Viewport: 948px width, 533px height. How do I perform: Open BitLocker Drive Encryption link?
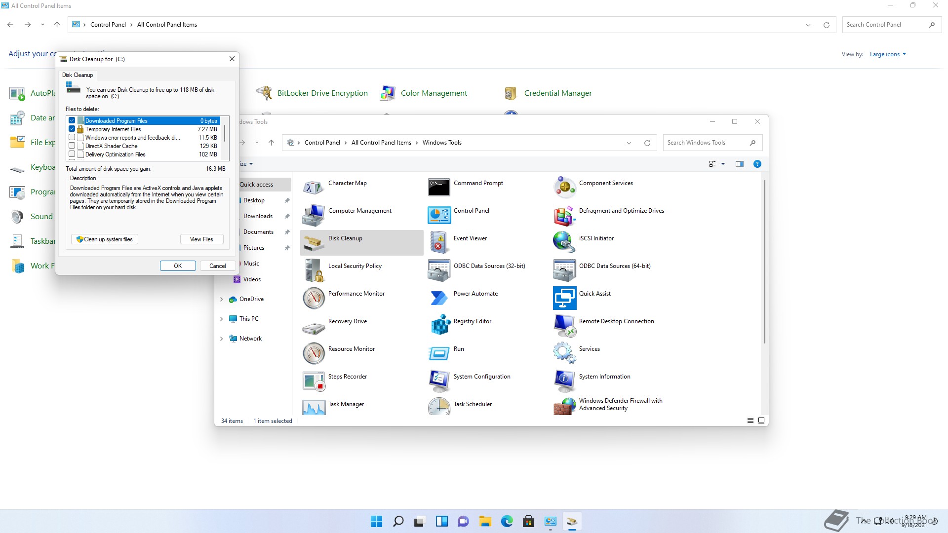[x=322, y=93]
